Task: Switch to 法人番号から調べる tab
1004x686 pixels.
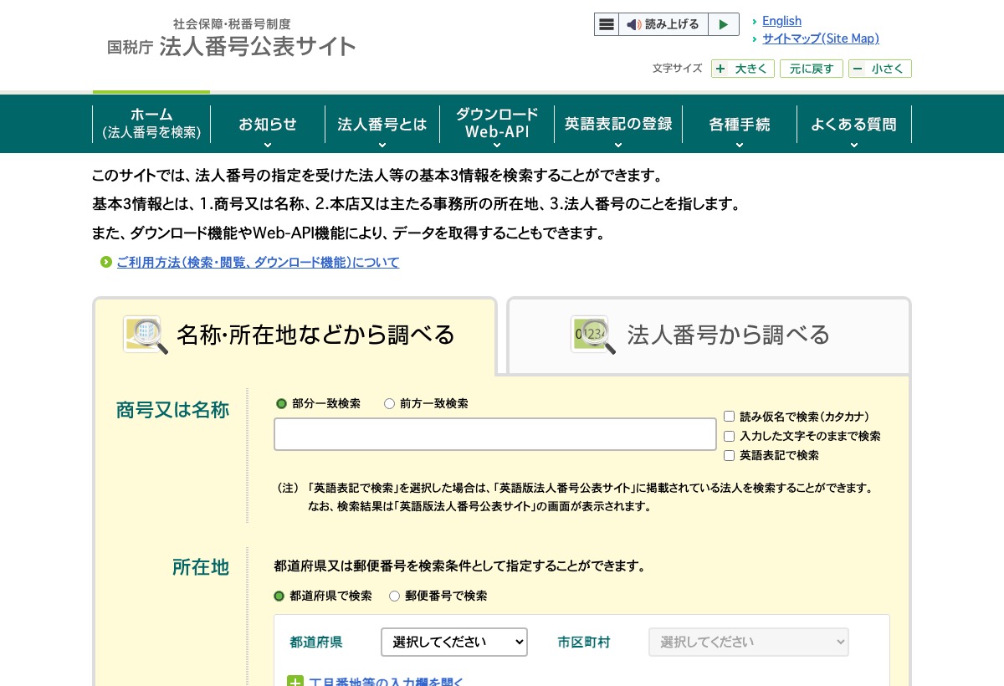Action: (x=709, y=335)
